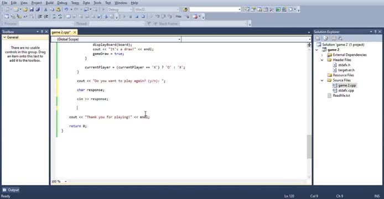Expand the External Dependencies node
Image resolution: width=384 pixels, height=199 pixels.
click(x=322, y=55)
